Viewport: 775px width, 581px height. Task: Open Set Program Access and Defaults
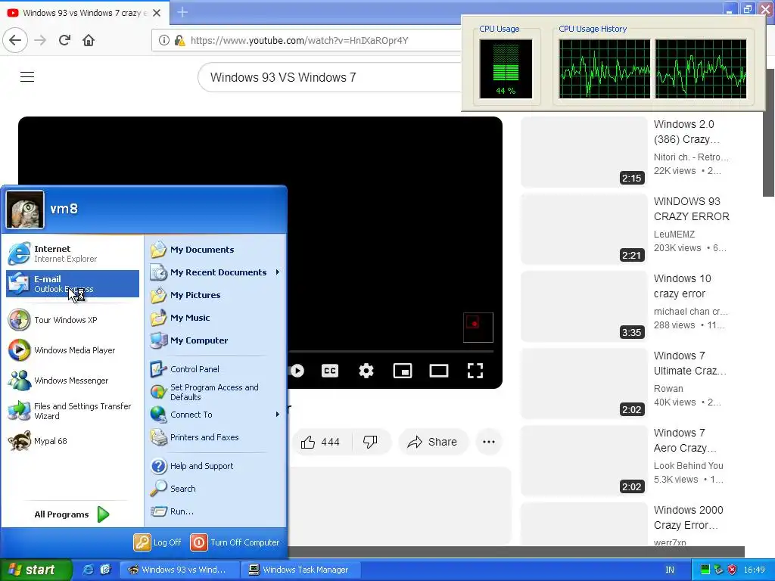[x=216, y=393]
